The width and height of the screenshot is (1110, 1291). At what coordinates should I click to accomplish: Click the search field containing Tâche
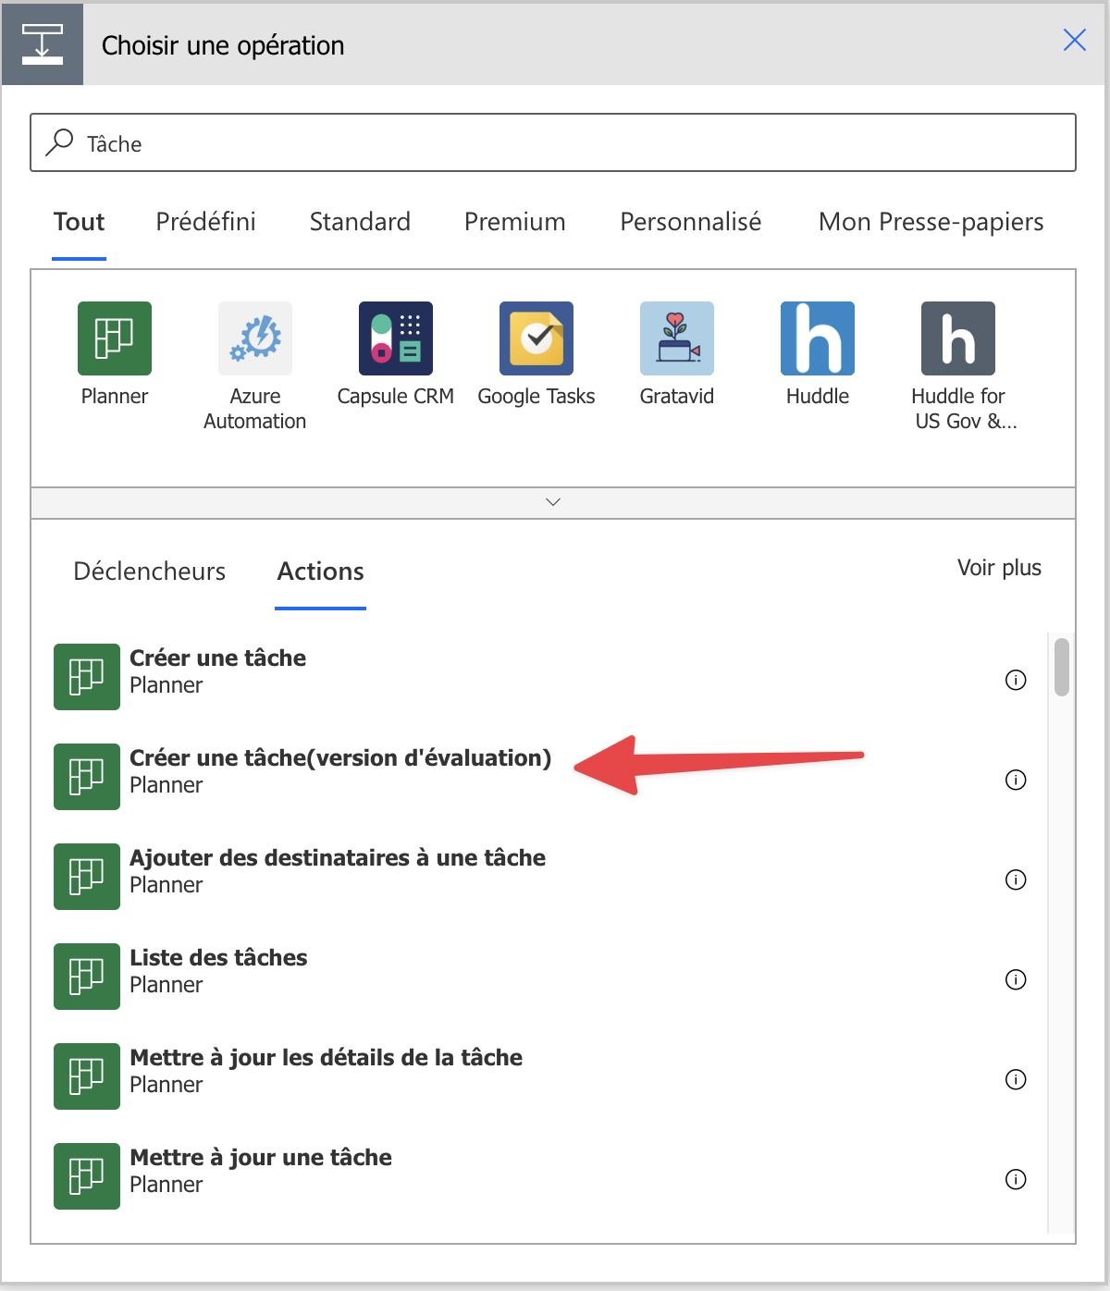tap(553, 143)
